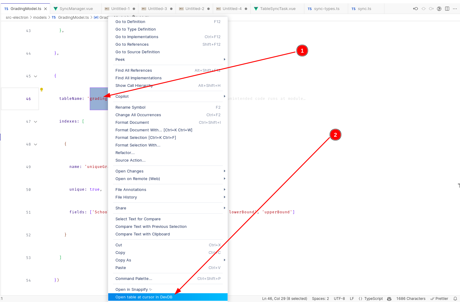The height and width of the screenshot is (302, 460).
Task: Select Go to Definition
Action: (168, 22)
